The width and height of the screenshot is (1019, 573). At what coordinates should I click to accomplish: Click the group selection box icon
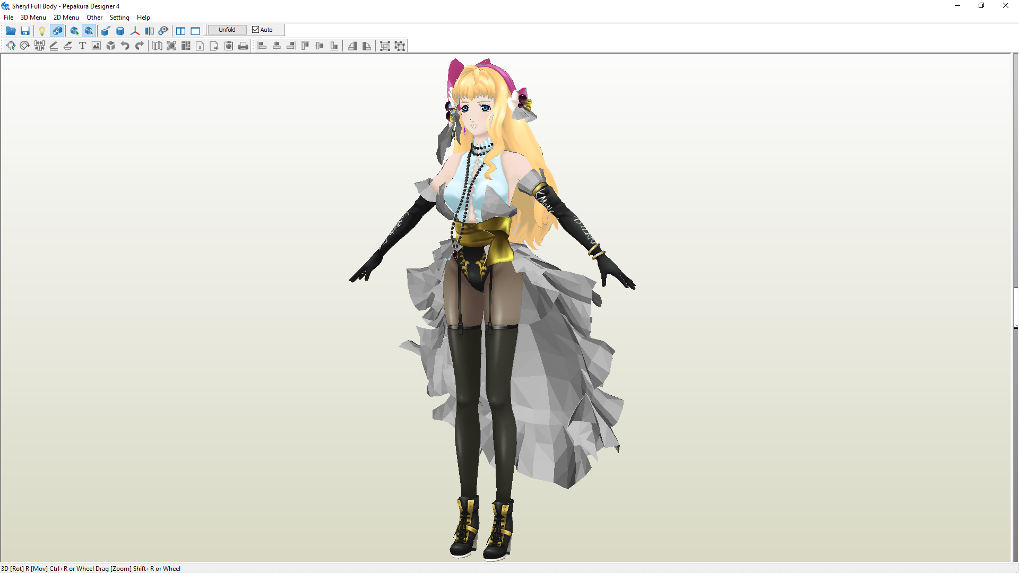(x=385, y=46)
